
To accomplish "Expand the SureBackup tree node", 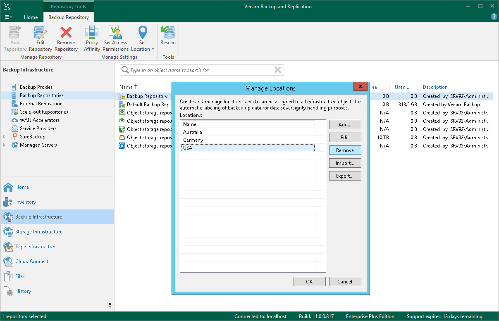I will tap(5, 137).
